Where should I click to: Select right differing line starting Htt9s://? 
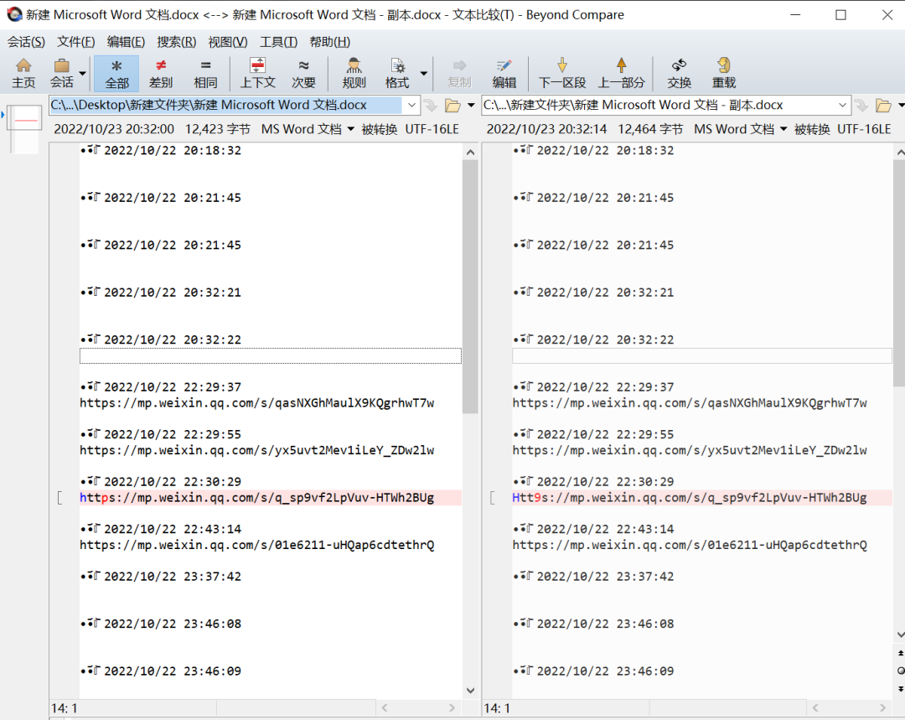[702, 498]
